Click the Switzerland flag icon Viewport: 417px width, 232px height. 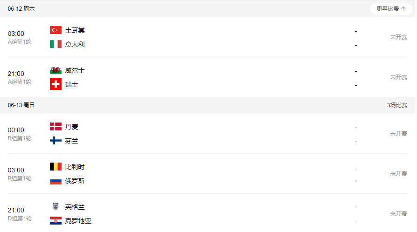click(x=56, y=84)
